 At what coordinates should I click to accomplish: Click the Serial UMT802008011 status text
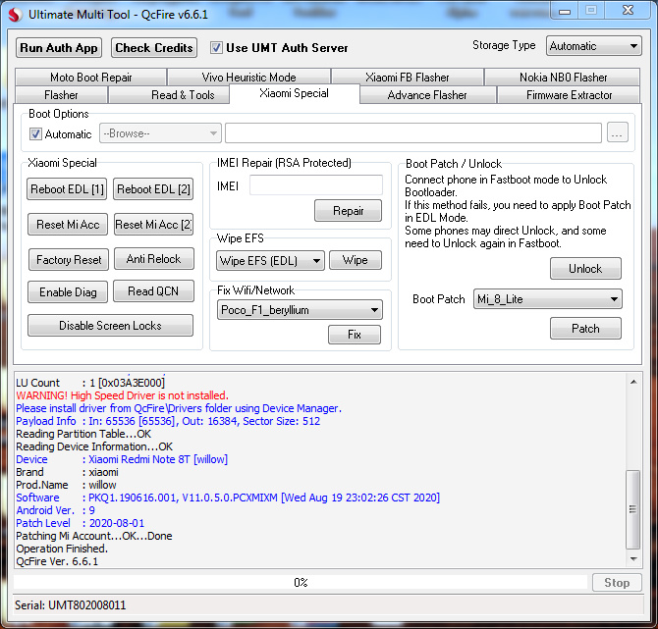[x=70, y=605]
